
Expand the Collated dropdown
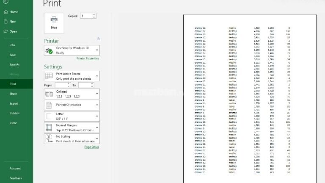pyautogui.click(x=72, y=94)
